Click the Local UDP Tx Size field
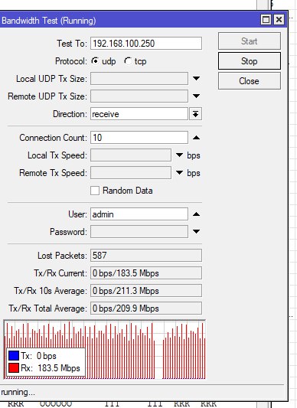This screenshot has width=297, height=408. click(x=139, y=79)
